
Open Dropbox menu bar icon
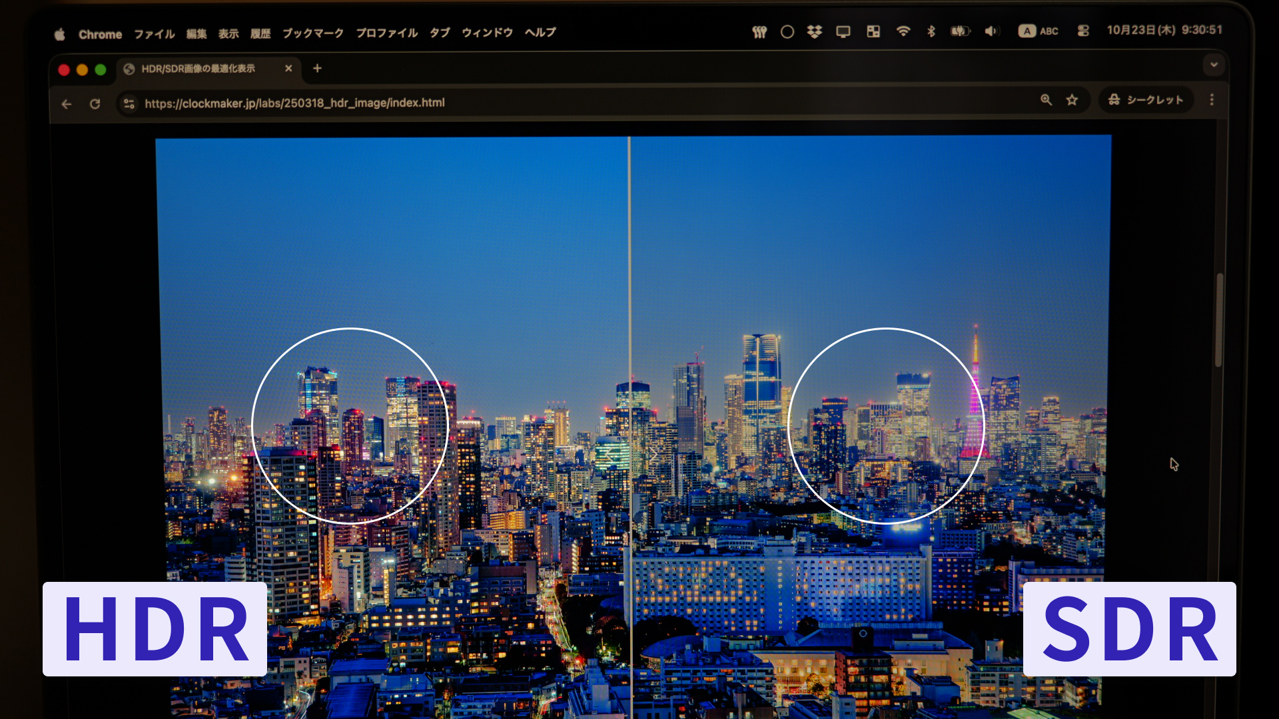814,31
